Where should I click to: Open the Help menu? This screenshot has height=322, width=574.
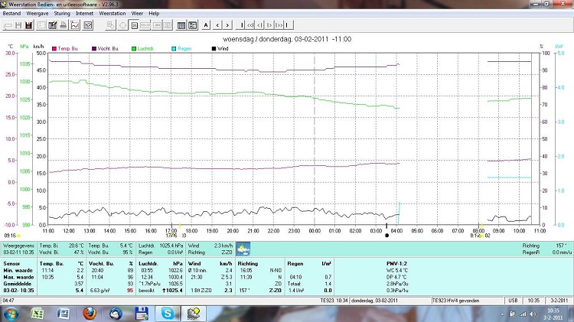click(154, 14)
